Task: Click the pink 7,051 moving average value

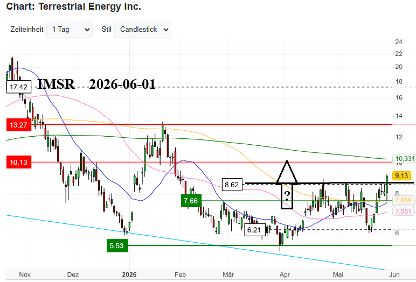Action: click(403, 211)
